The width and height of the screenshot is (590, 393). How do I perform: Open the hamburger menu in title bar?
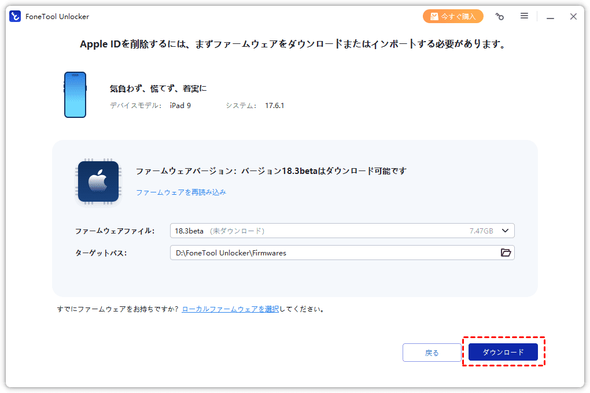point(524,16)
